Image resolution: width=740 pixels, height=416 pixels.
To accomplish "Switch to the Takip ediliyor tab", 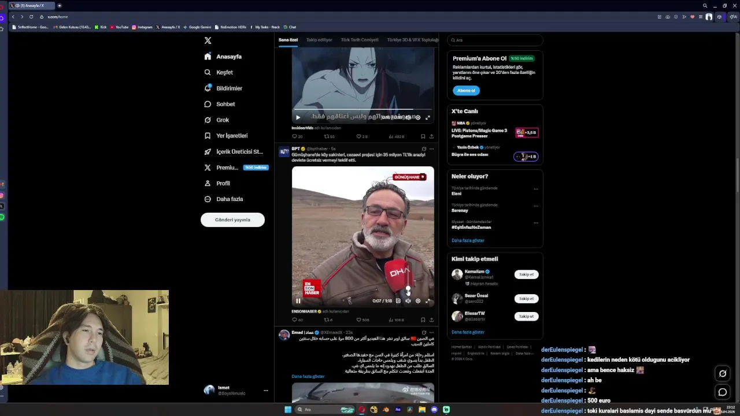I will click(319, 40).
